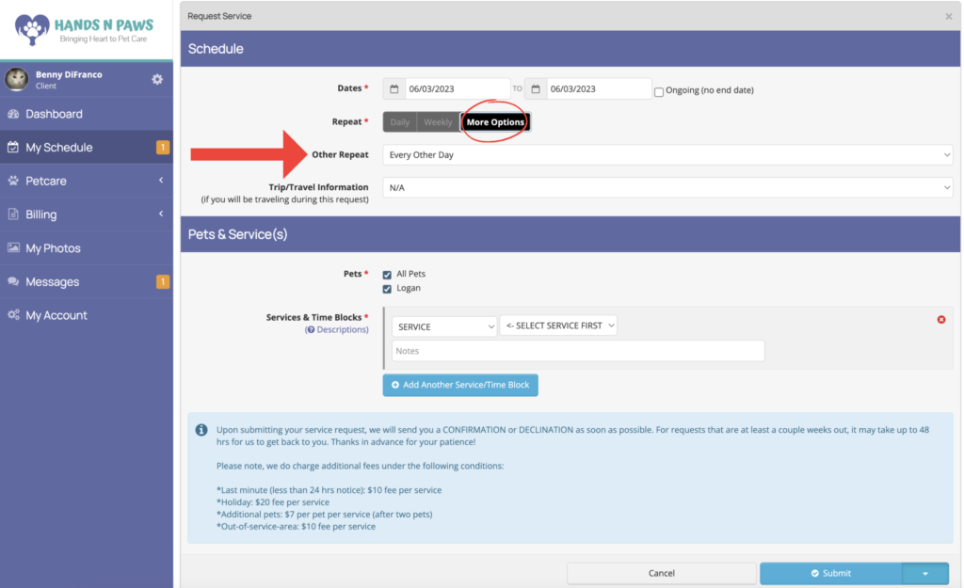964x588 pixels.
Task: Click into the Notes text field
Action: tap(578, 351)
